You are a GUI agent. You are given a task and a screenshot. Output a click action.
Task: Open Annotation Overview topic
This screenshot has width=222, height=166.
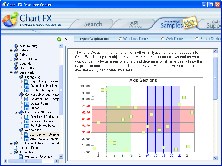pos(39,157)
